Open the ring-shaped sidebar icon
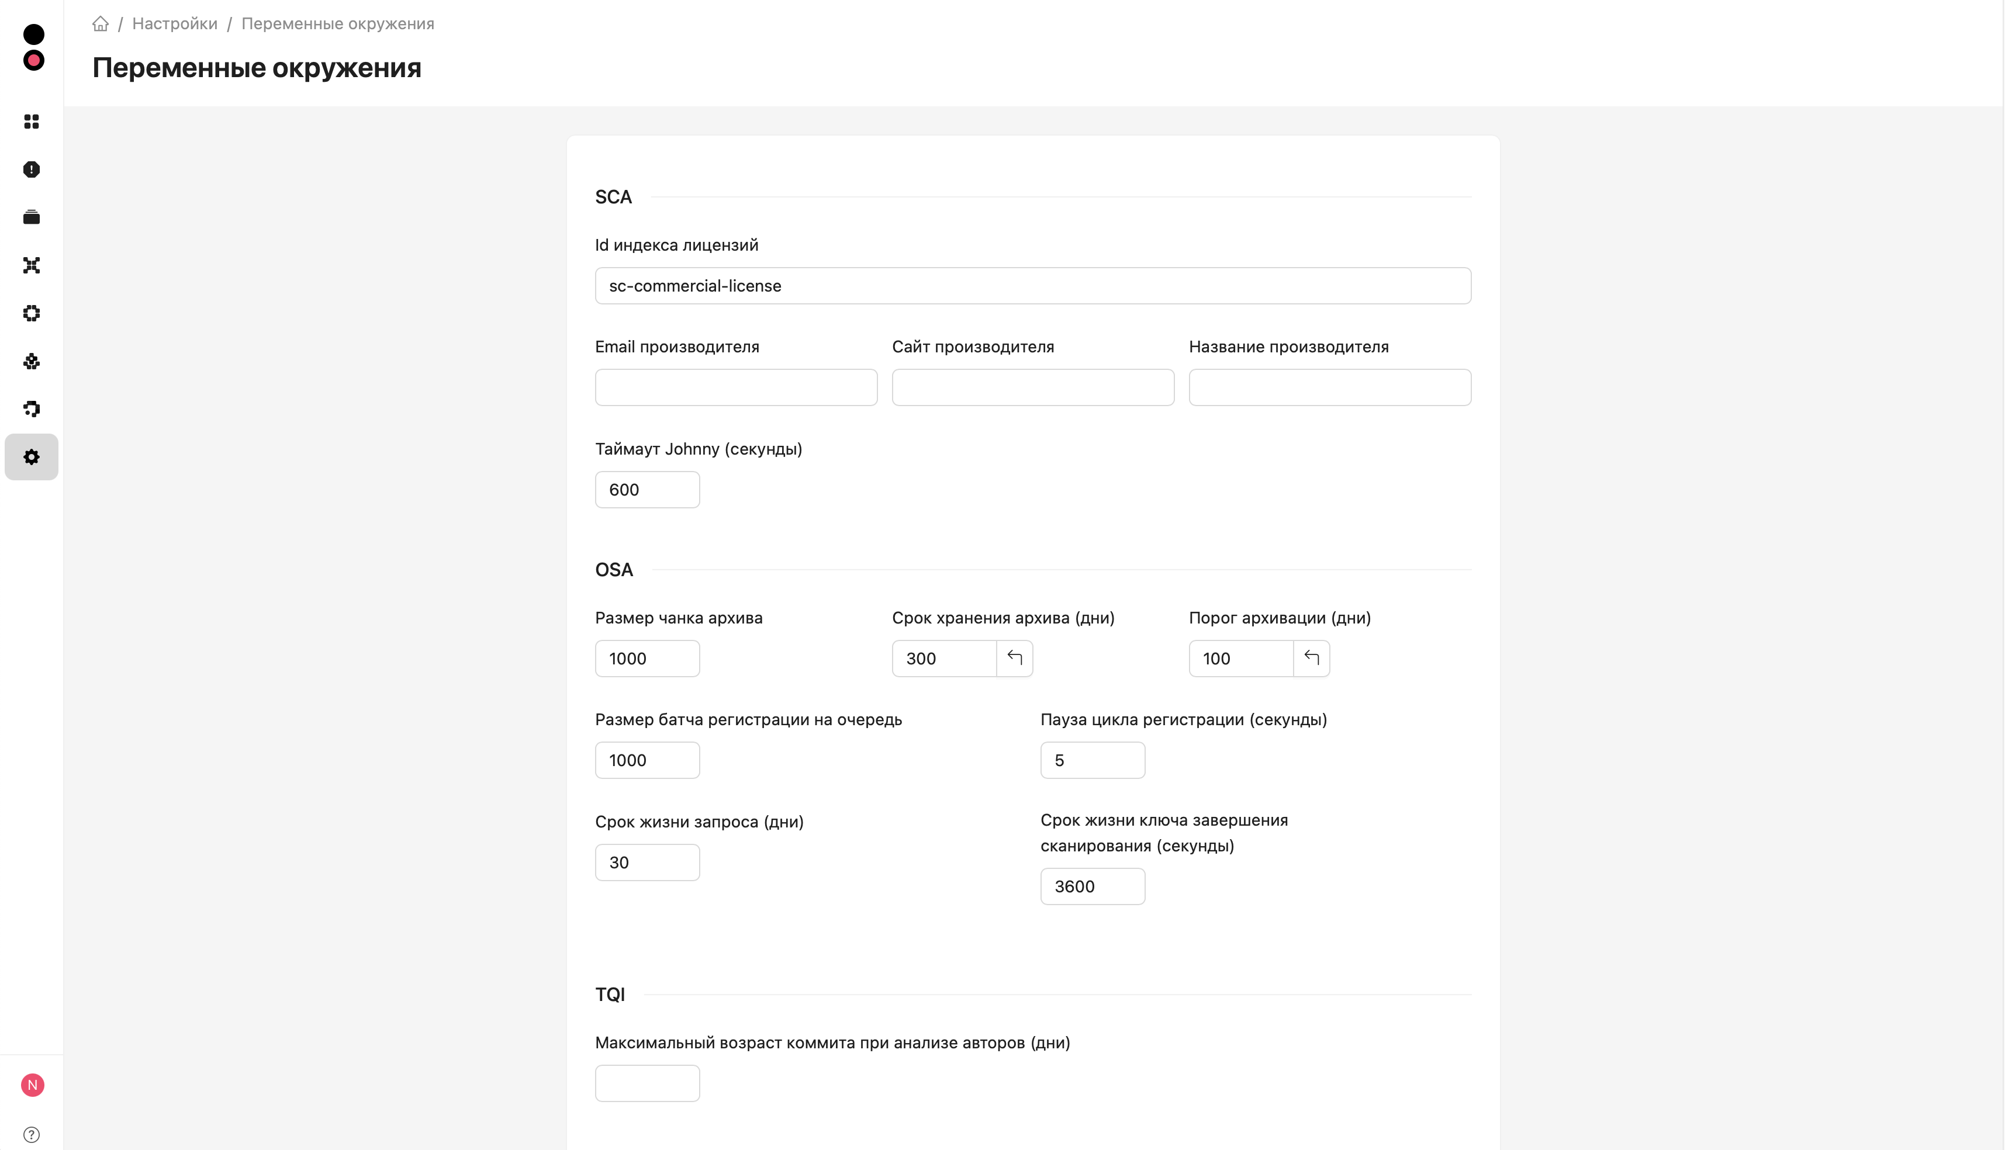The width and height of the screenshot is (2005, 1150). [x=32, y=314]
